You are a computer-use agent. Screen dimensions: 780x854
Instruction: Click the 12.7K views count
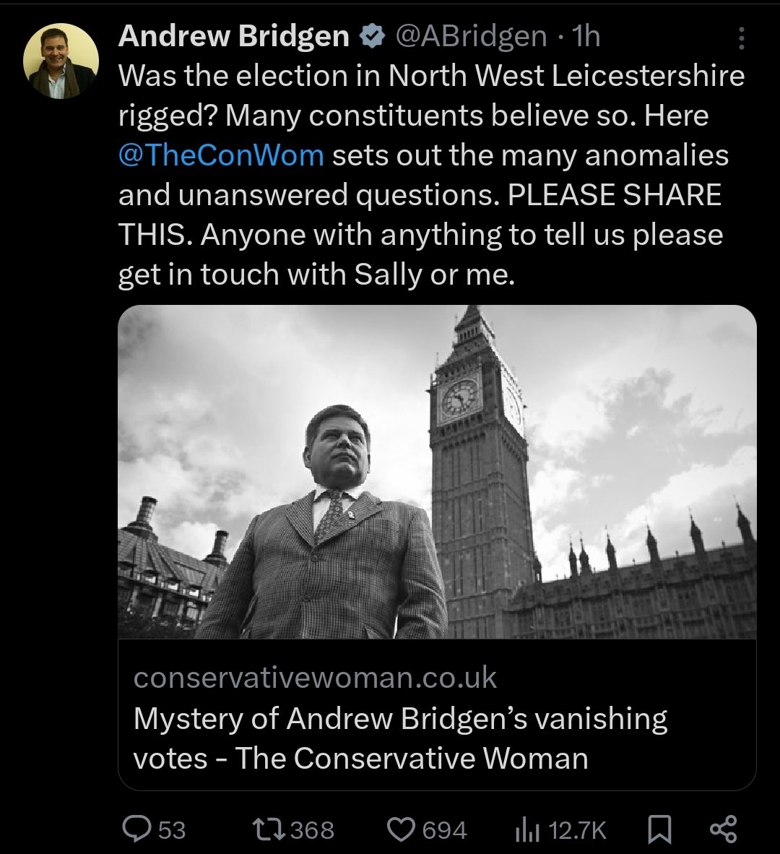(577, 830)
